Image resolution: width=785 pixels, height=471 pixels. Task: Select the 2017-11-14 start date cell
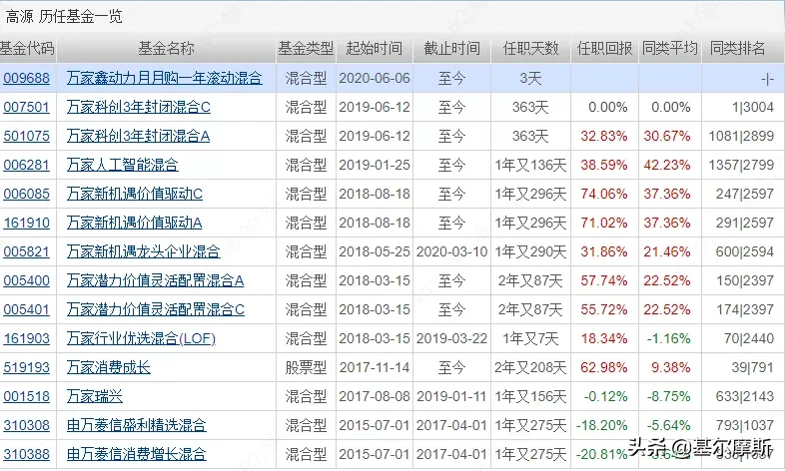pos(375,367)
